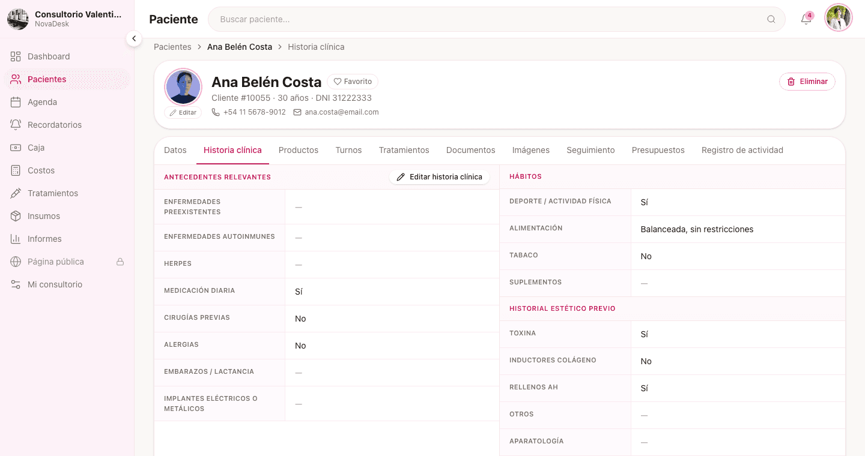The width and height of the screenshot is (865, 456).
Task: Click the Eliminar patient button
Action: [807, 82]
